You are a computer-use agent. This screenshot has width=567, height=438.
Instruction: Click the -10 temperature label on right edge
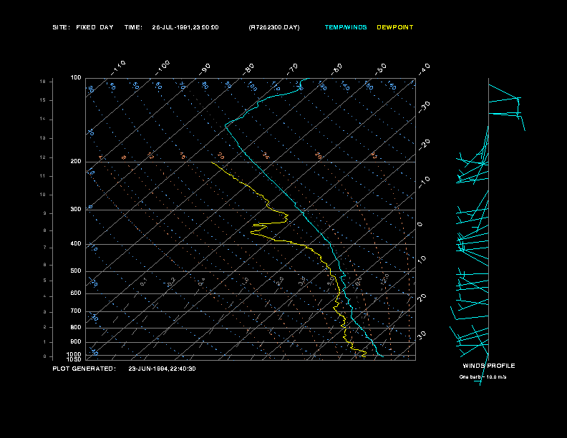(x=424, y=182)
